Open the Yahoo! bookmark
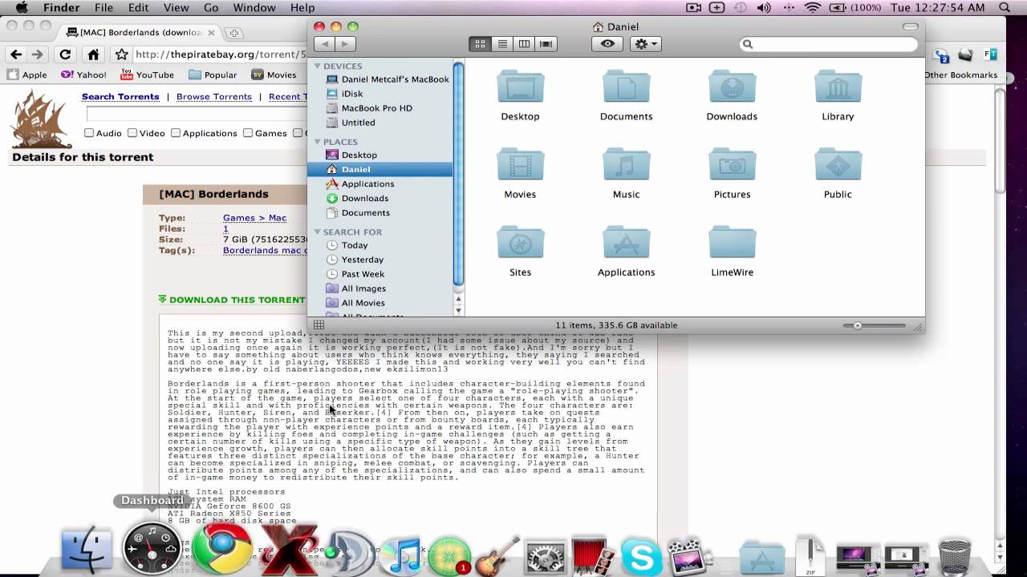1027x577 pixels. (83, 75)
